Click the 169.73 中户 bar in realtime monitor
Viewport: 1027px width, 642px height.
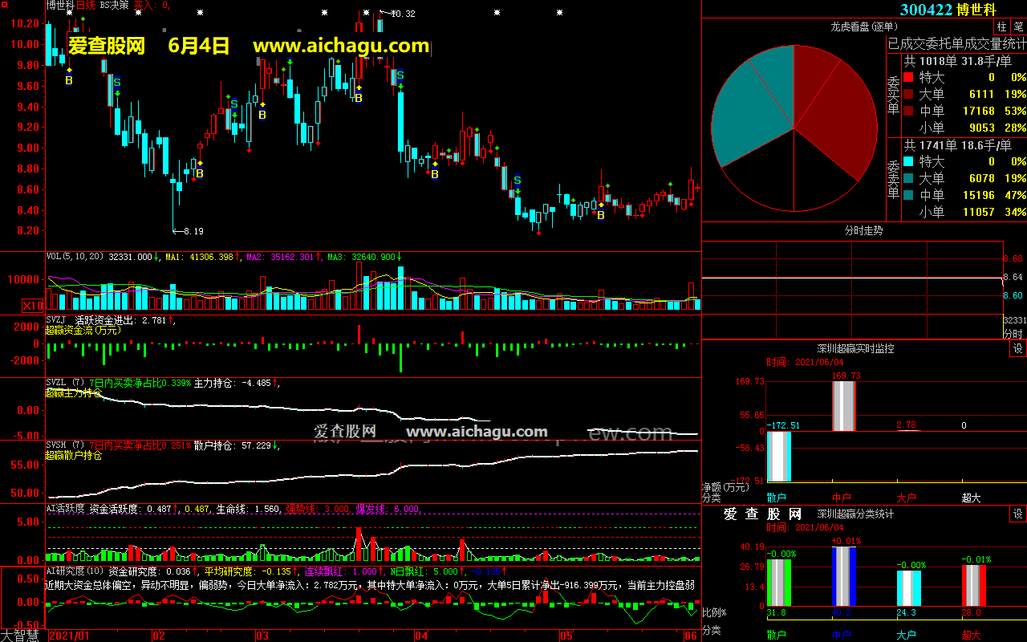point(844,406)
